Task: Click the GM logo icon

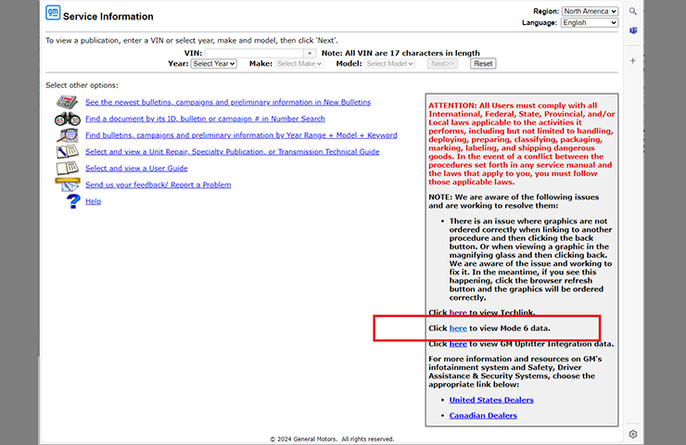Action: pyautogui.click(x=53, y=12)
